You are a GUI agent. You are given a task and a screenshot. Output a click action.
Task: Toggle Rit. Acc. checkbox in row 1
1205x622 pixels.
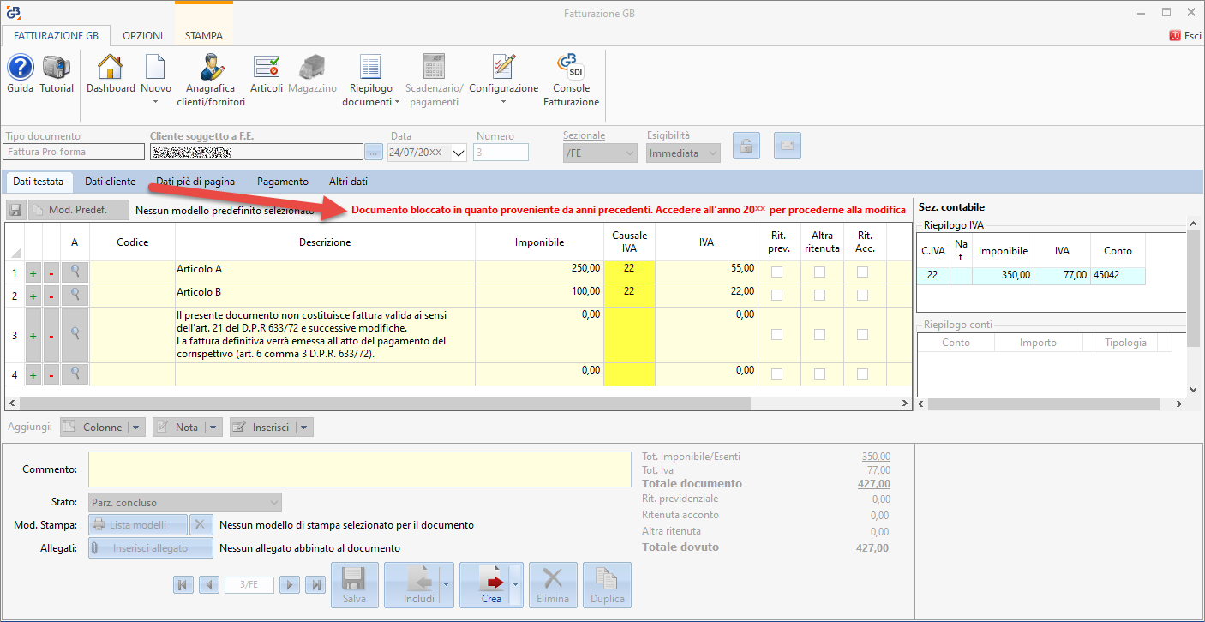pyautogui.click(x=862, y=272)
